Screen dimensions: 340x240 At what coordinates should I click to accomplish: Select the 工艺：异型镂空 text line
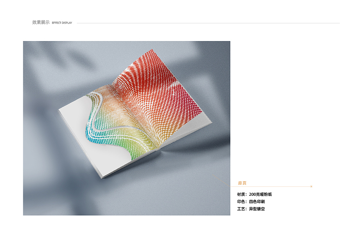(251, 209)
